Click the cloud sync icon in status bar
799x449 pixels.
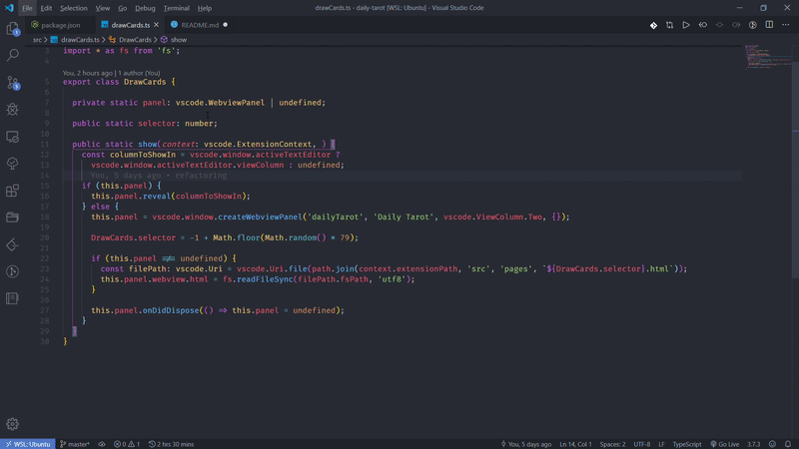coord(102,444)
